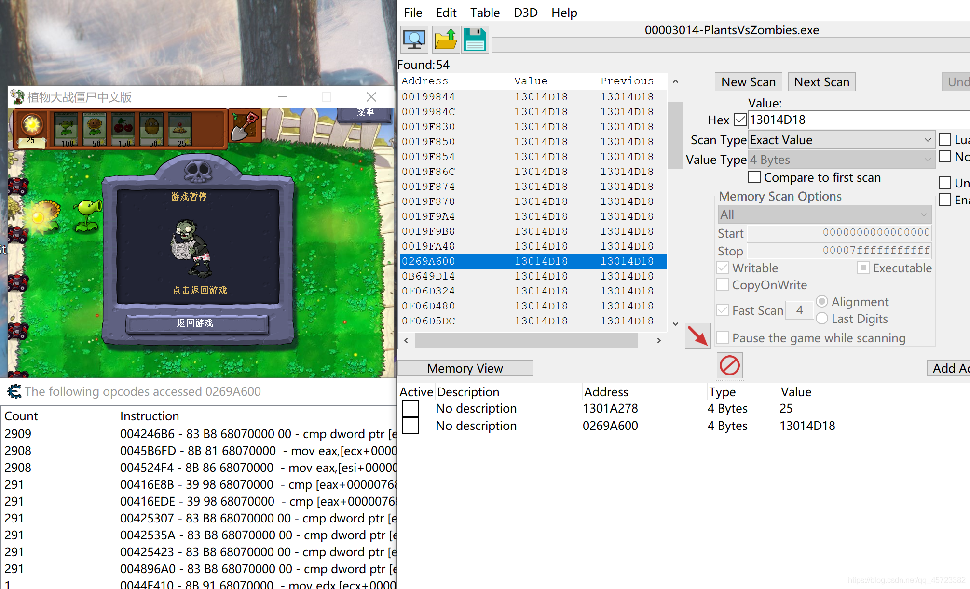This screenshot has height=589, width=970.
Task: Click the address list vertical scrollbar thumb
Action: pos(675,135)
